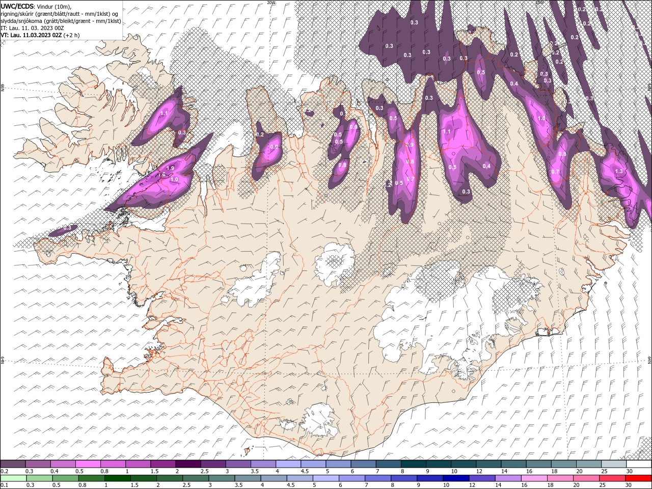Select the 'IT: Lau. 11. 03. 2023 00Z' line
This screenshot has height=489, width=652.
coord(32,28)
